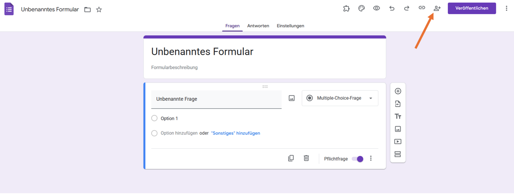Open the theme customization palette
This screenshot has width=514, height=195.
click(361, 8)
